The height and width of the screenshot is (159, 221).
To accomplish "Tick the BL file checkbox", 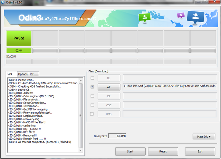I will [92, 78].
